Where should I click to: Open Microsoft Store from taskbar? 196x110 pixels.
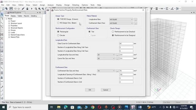click(72, 107)
